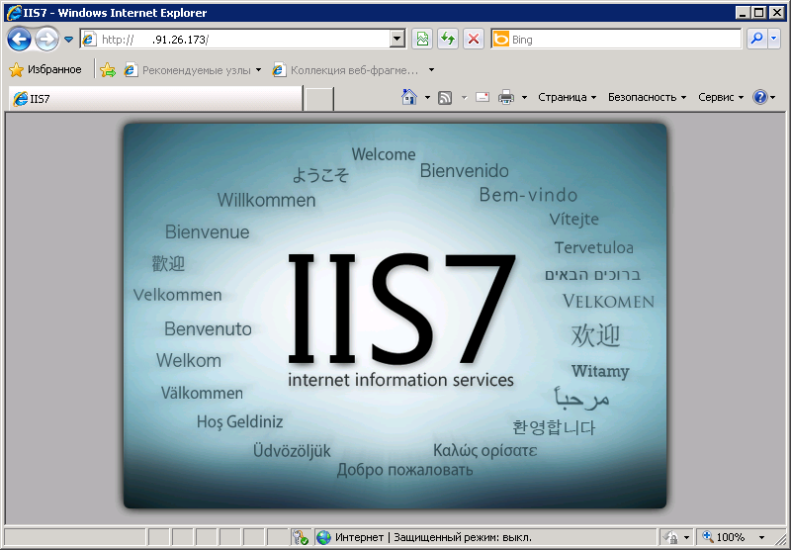Toggle the Compatibility View icon
Viewport: 791px width, 550px height.
[x=422, y=39]
